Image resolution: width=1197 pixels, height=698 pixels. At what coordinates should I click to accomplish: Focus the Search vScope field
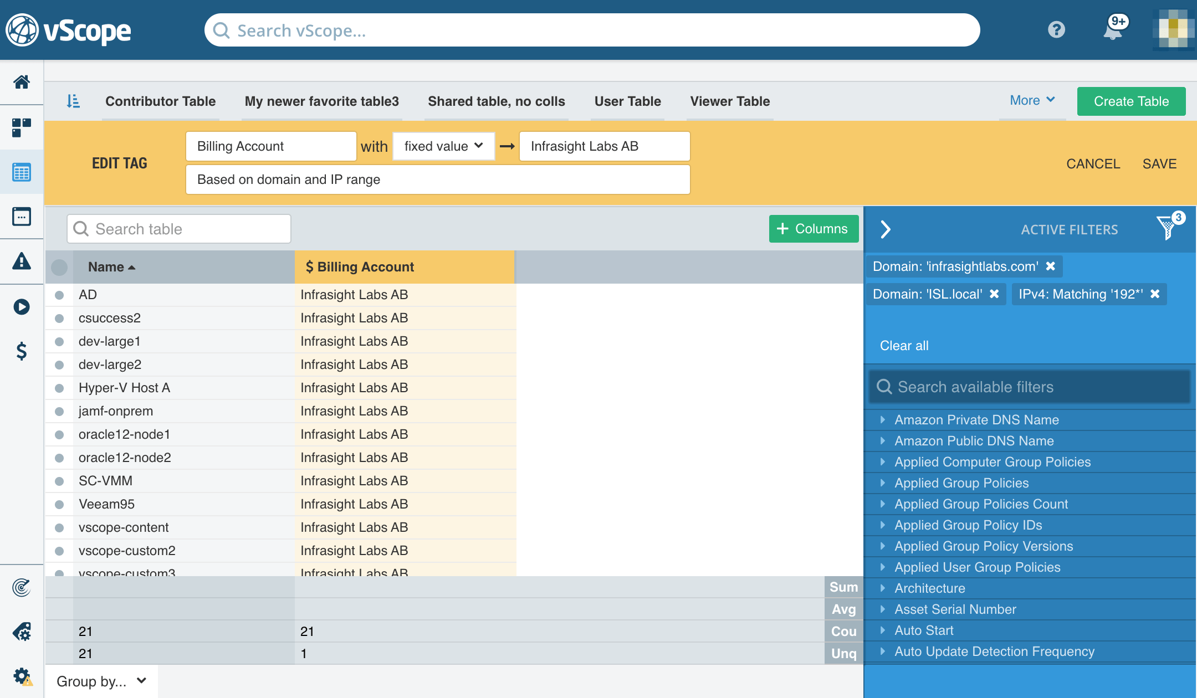592,30
